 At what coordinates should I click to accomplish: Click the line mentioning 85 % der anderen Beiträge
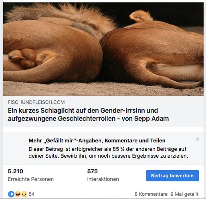pyautogui.click(x=107, y=149)
